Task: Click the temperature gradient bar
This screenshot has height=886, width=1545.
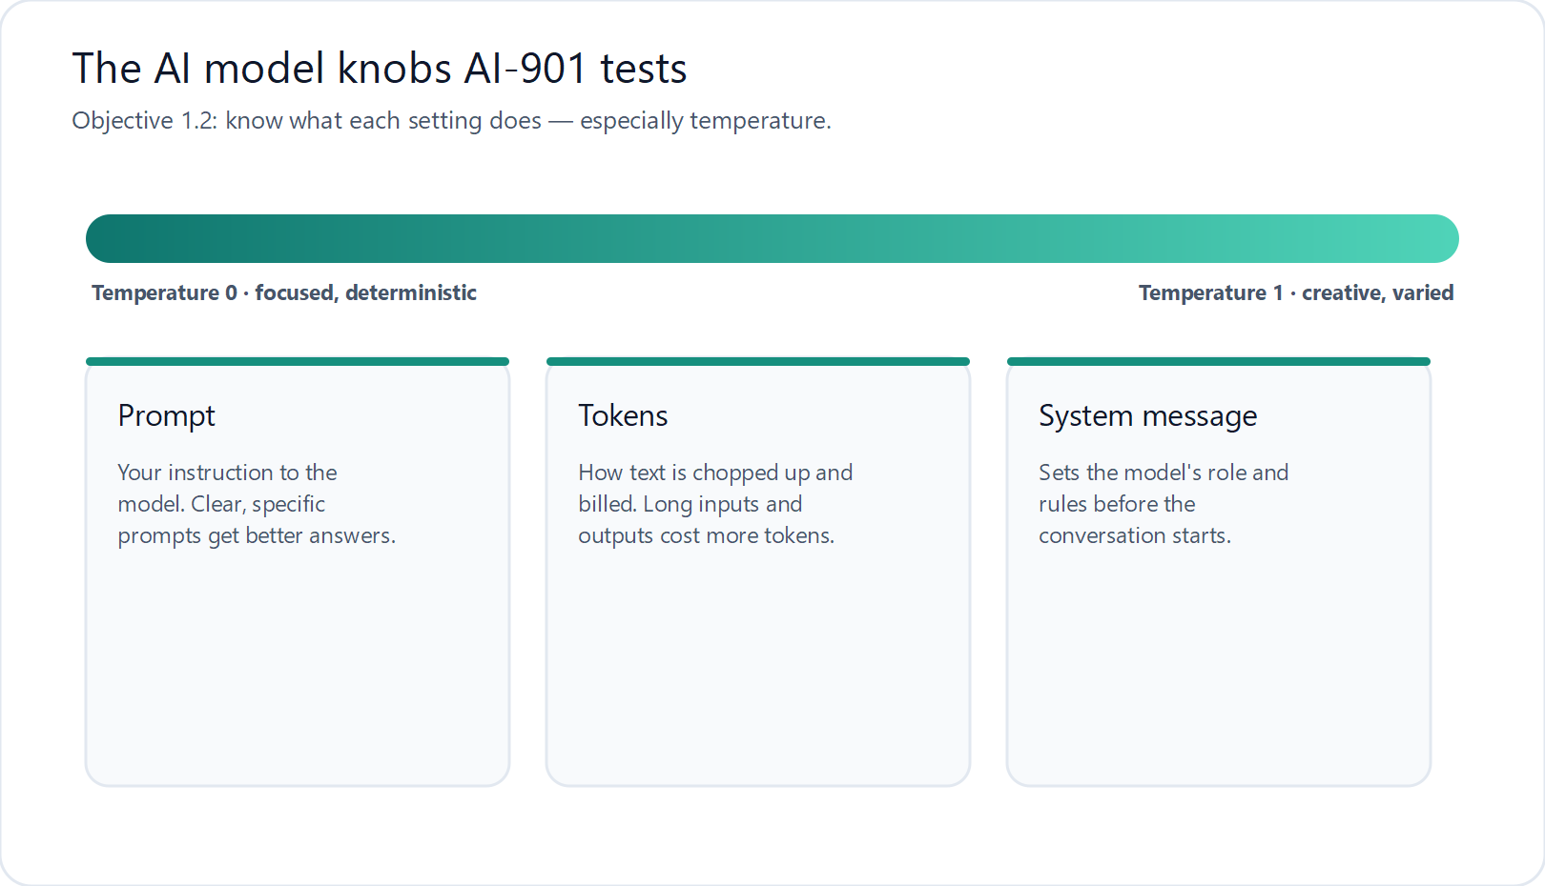Action: [x=772, y=238]
